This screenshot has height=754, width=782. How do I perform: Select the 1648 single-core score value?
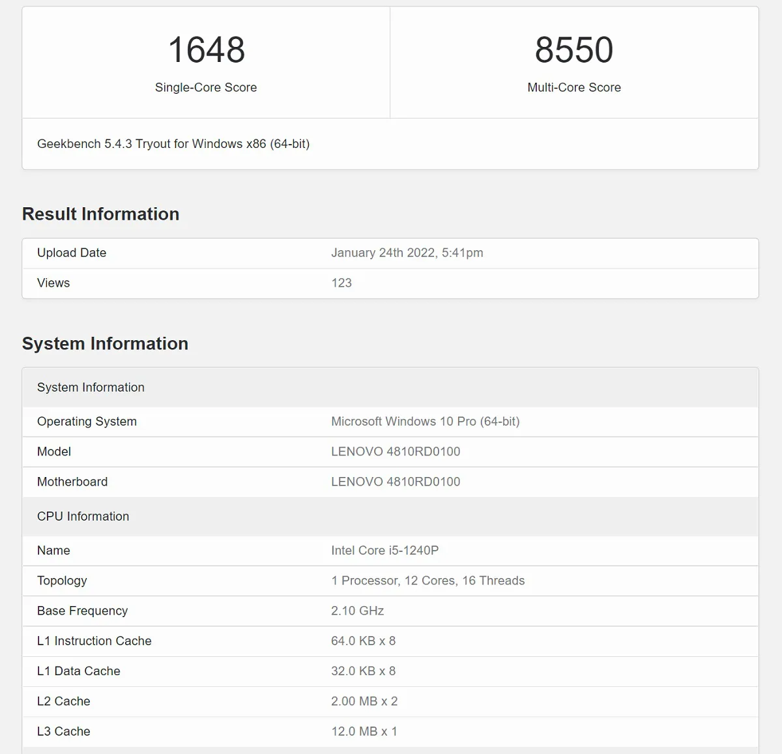(x=207, y=50)
